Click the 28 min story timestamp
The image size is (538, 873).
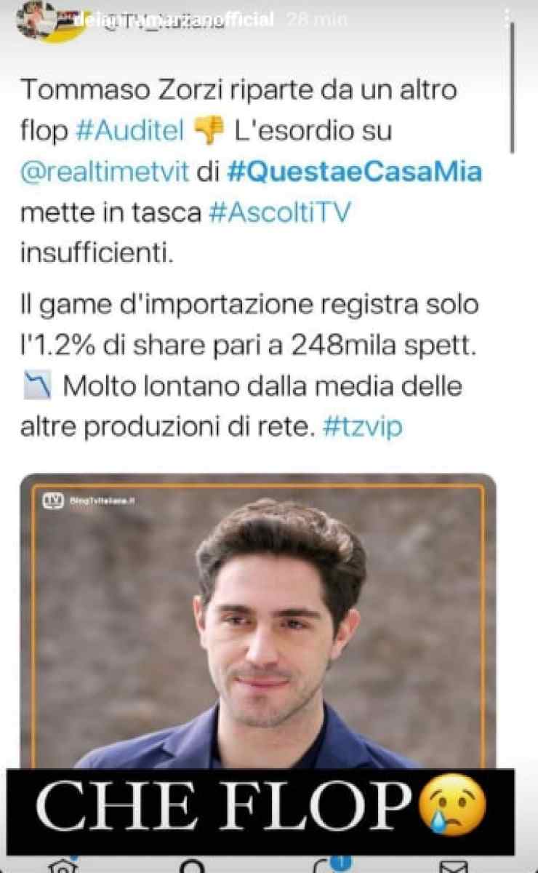[x=318, y=20]
